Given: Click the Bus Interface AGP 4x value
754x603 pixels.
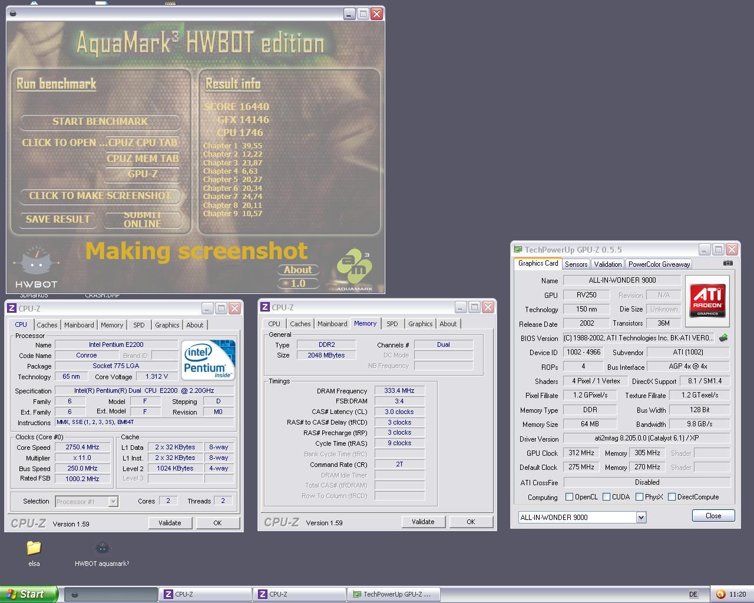Looking at the screenshot, I should (x=688, y=366).
